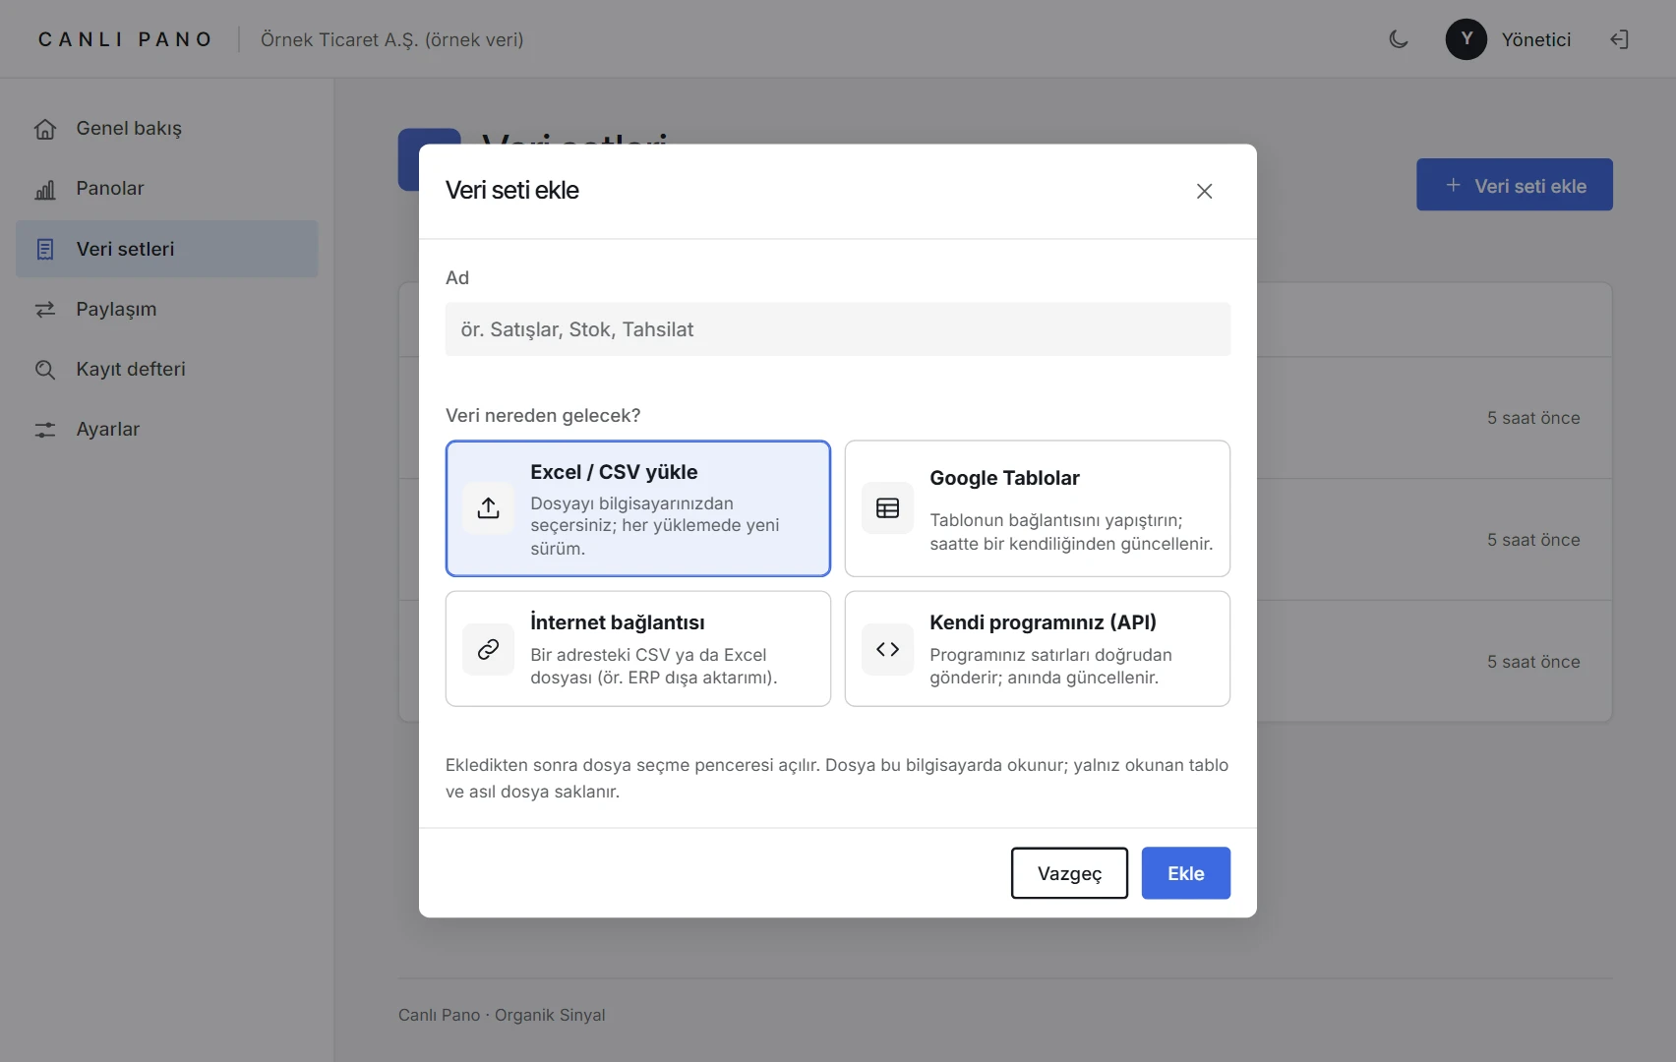The width and height of the screenshot is (1676, 1062).
Task: Click the blue Ekle button
Action: pos(1186,873)
